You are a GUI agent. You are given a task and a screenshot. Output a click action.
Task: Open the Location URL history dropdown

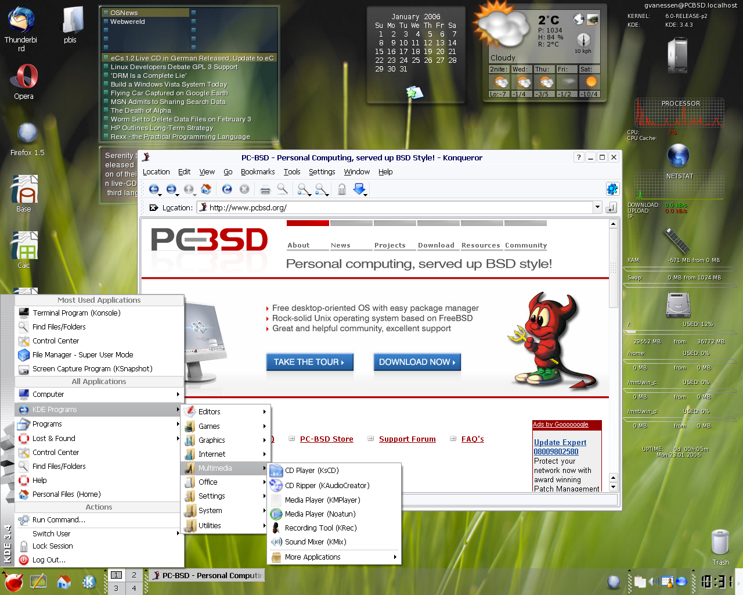point(597,207)
